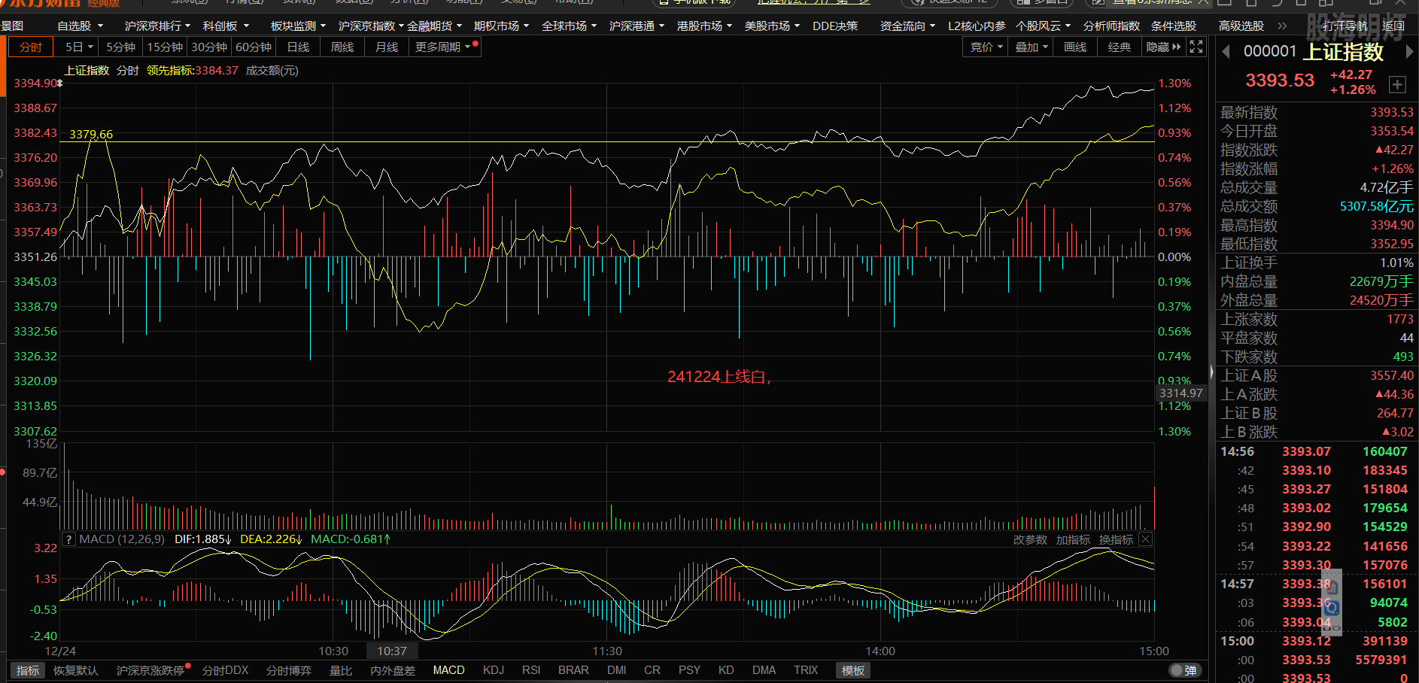Click the 画线 drawing tool button
Image resolution: width=1419 pixels, height=683 pixels.
click(x=1075, y=47)
